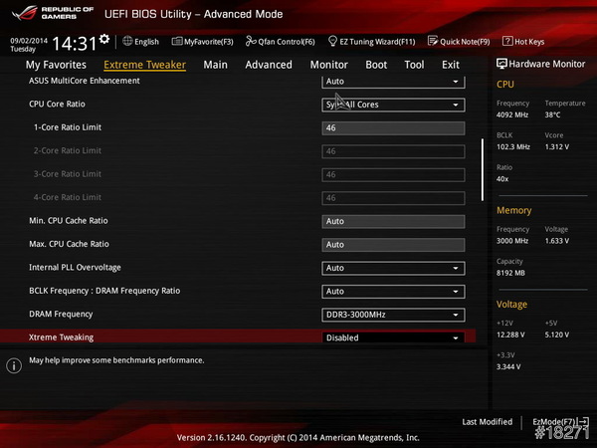Click the 1-Core Ratio Limit field
597x448 pixels.
[x=393, y=128]
